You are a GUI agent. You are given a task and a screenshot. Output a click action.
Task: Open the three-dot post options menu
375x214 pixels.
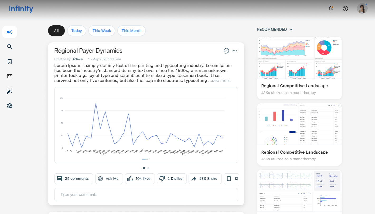coord(235,51)
